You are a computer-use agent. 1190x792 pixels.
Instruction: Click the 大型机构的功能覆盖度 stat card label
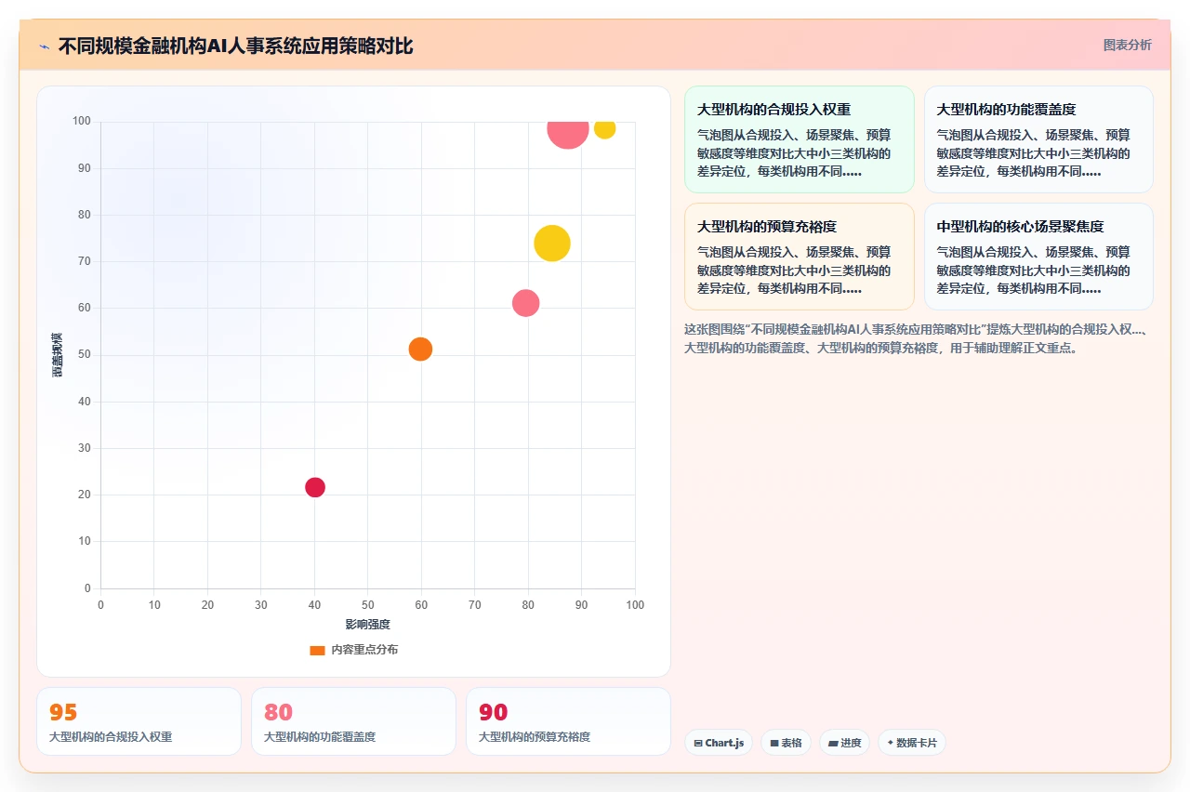(x=320, y=736)
